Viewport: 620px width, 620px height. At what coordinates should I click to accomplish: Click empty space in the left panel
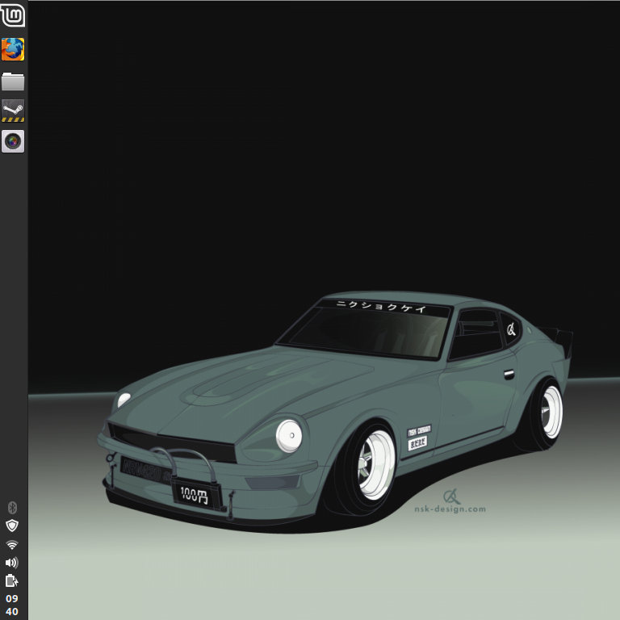click(x=13, y=323)
